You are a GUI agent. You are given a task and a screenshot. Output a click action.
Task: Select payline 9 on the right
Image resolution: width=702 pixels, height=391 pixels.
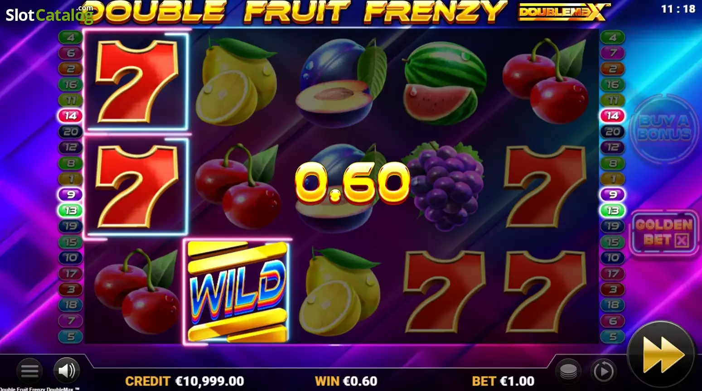pos(612,194)
